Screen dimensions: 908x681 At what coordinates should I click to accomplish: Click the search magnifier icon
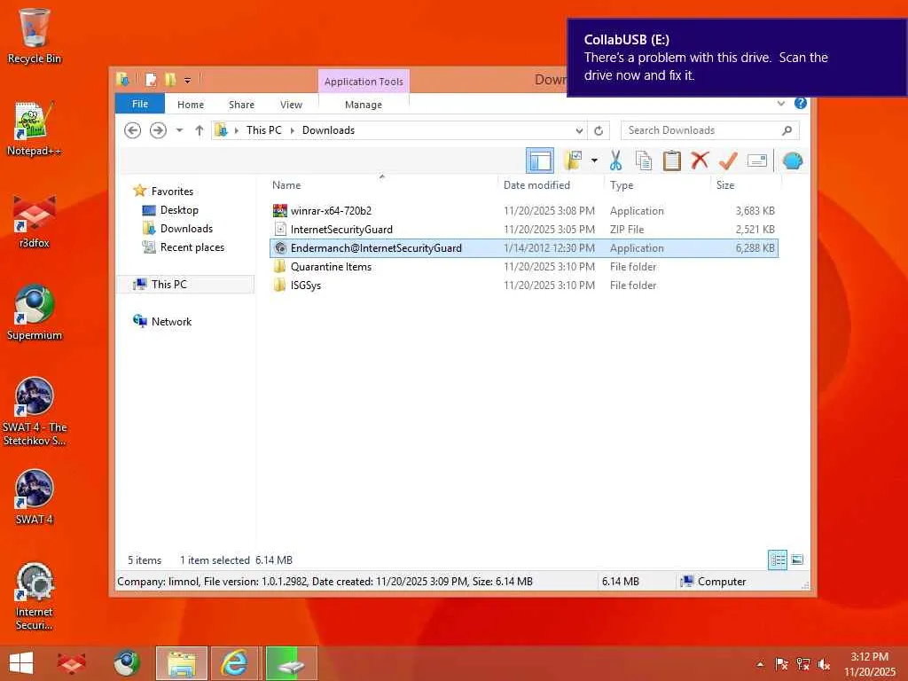coord(787,130)
